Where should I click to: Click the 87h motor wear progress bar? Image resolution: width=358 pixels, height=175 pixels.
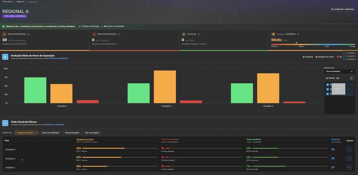click(x=120, y=157)
